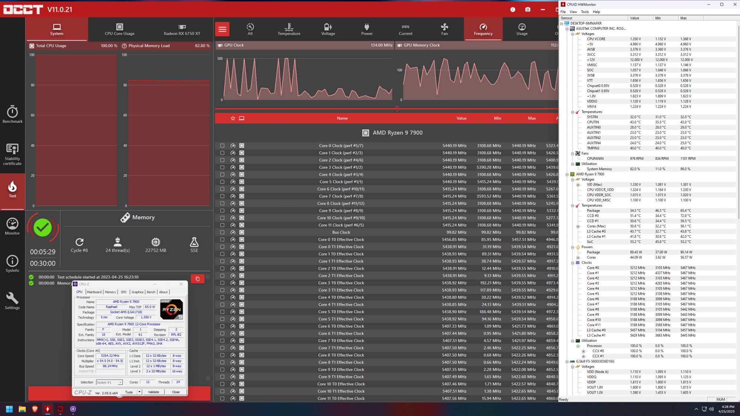Image resolution: width=740 pixels, height=416 pixels.
Task: Open SysInfo in the OCCT sidebar
Action: coord(13,264)
